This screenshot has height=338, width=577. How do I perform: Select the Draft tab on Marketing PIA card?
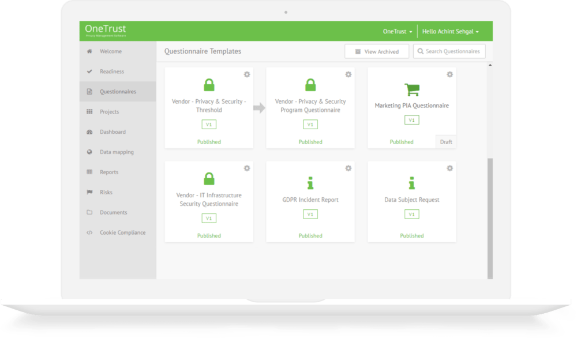446,142
